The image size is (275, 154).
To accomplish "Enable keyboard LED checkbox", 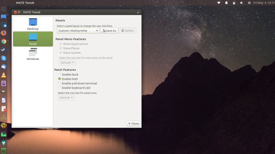I will click(x=59, y=88).
